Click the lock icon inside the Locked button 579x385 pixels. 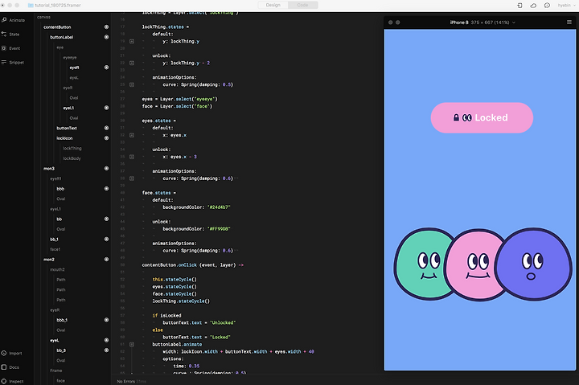(x=456, y=117)
